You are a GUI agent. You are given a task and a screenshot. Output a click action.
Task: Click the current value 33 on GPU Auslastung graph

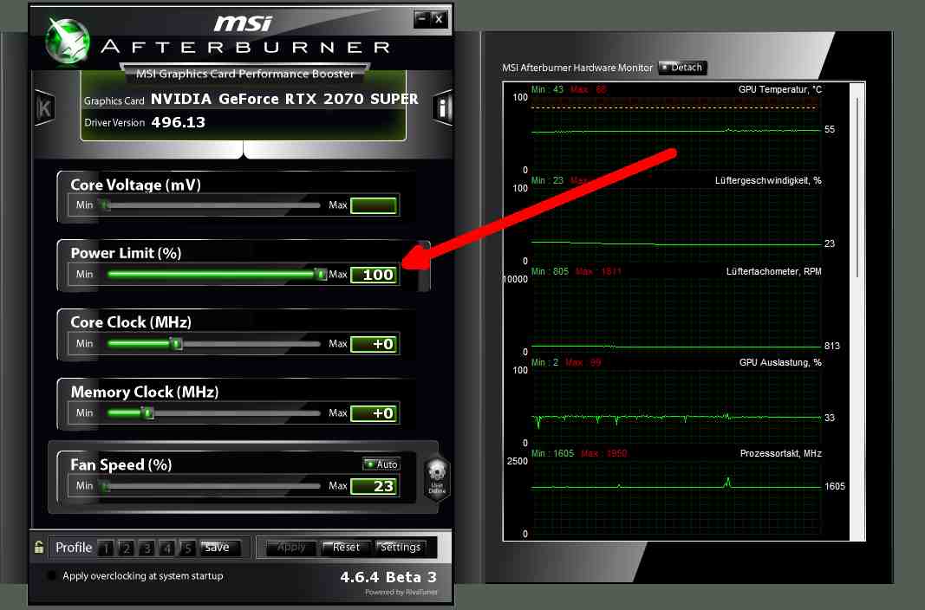830,418
